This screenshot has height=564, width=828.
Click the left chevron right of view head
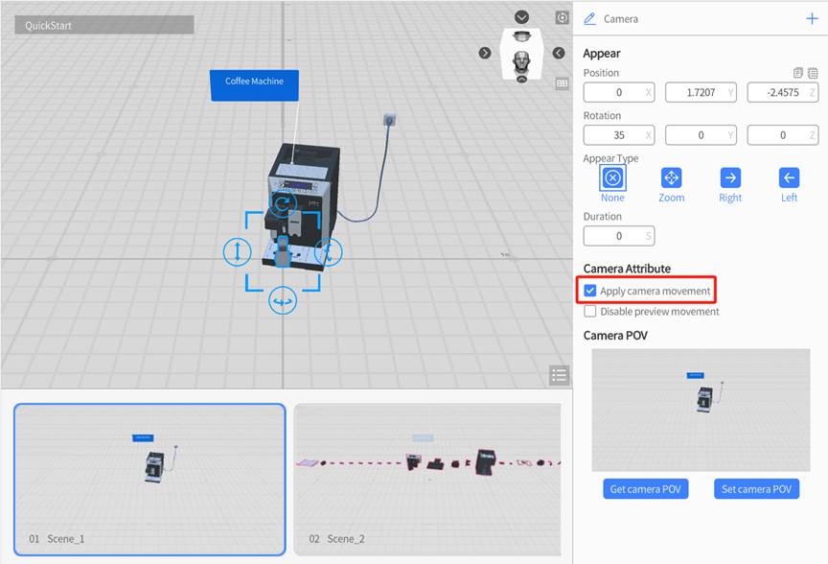(x=559, y=53)
